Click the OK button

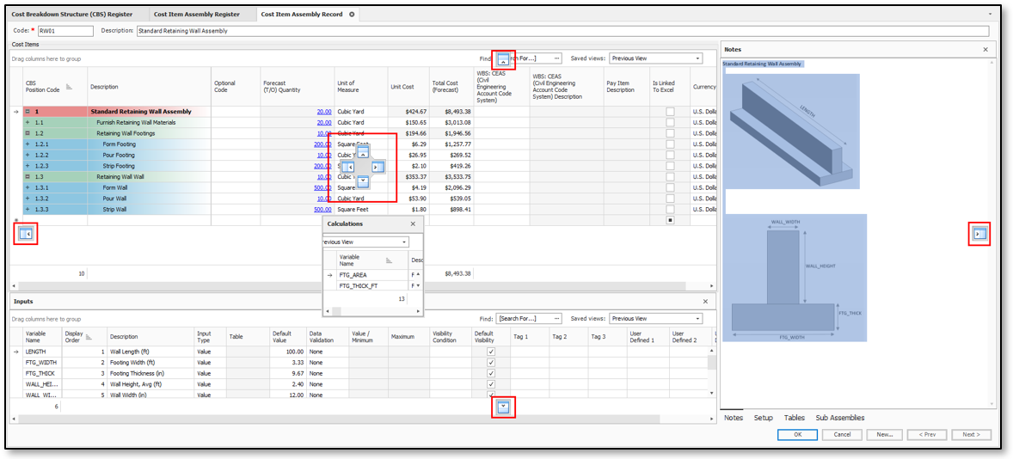pyautogui.click(x=797, y=435)
